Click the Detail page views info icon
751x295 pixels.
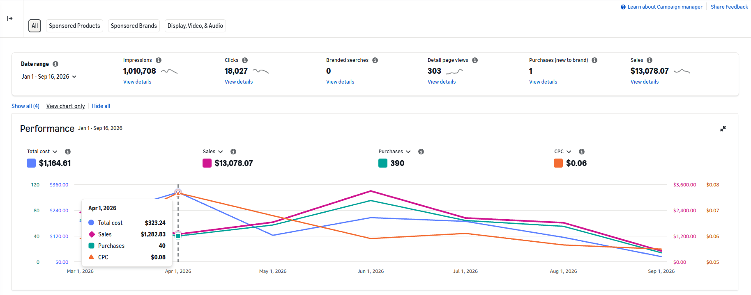[475, 60]
